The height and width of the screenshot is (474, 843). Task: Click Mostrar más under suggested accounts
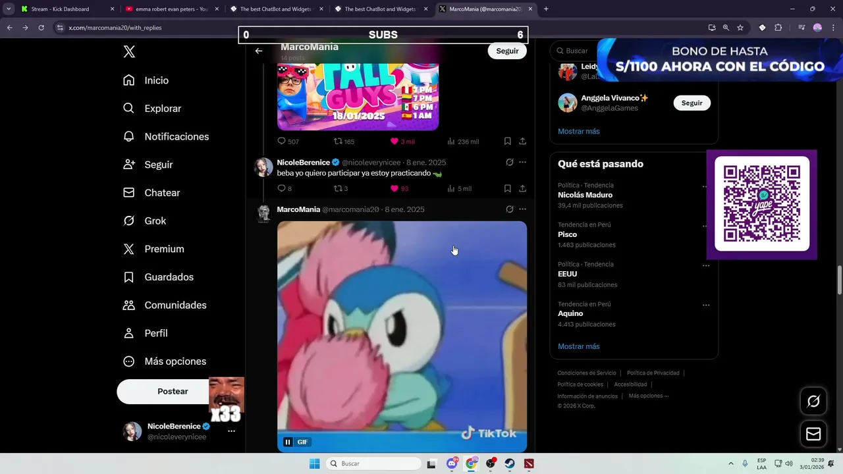[x=579, y=131]
